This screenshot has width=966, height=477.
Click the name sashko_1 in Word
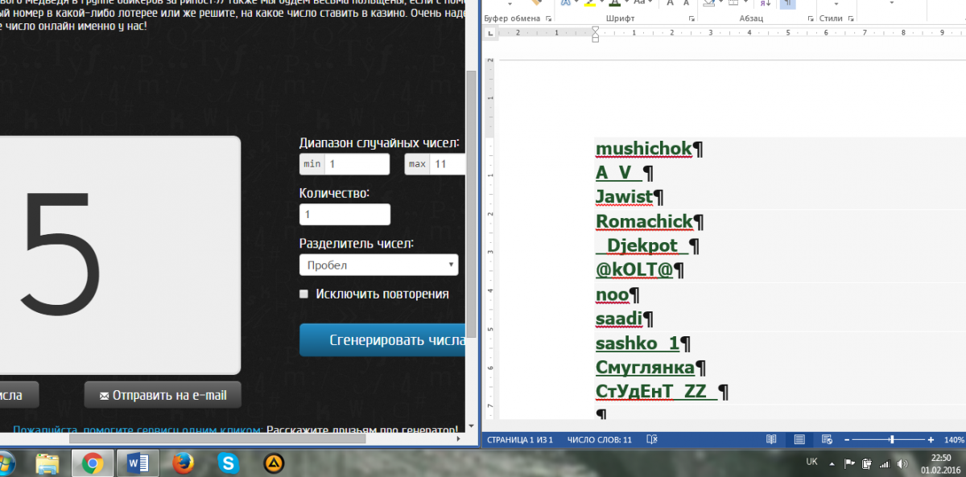click(638, 343)
